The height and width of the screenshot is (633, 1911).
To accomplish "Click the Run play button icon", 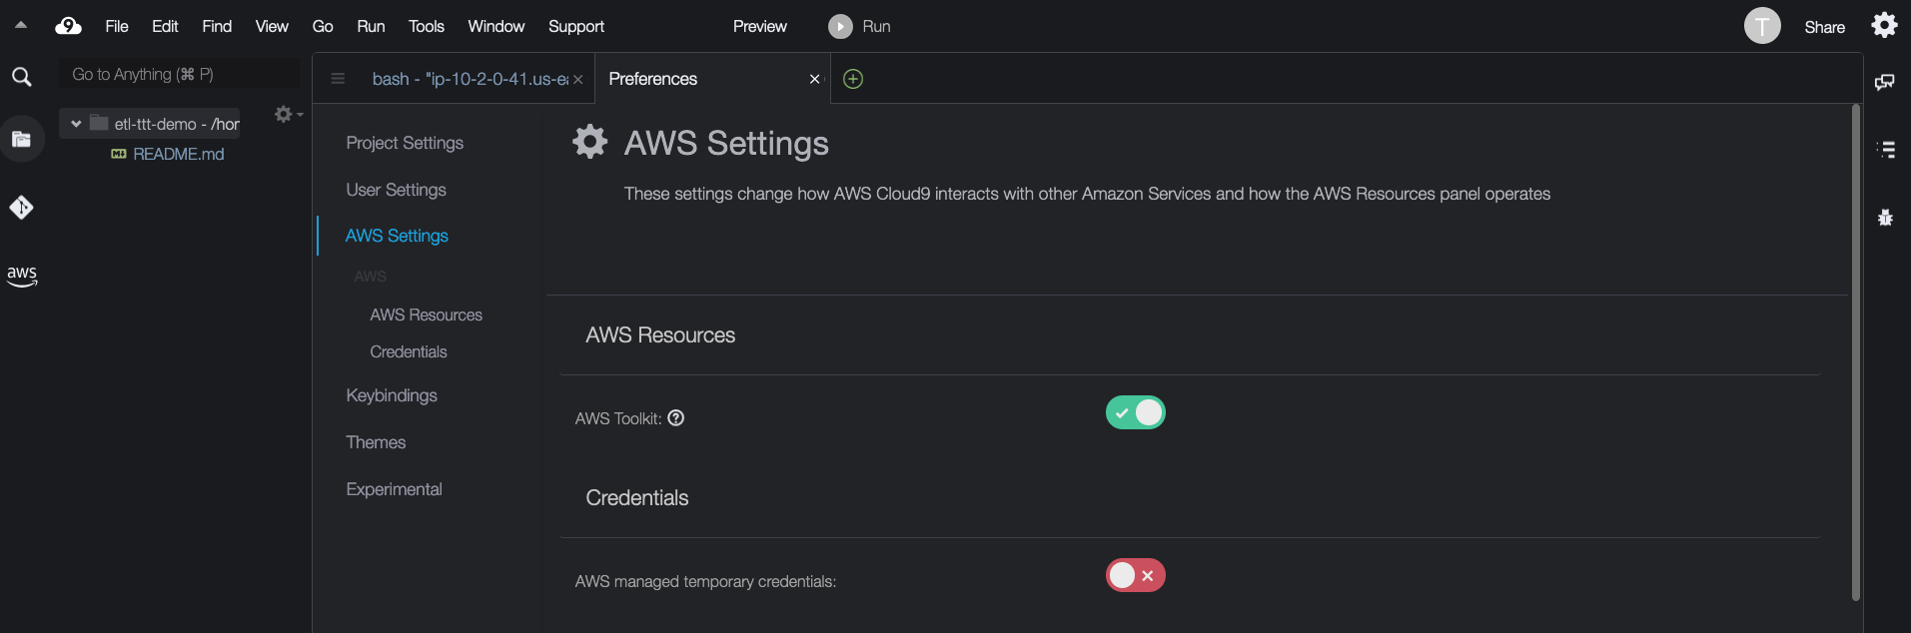I will [840, 27].
